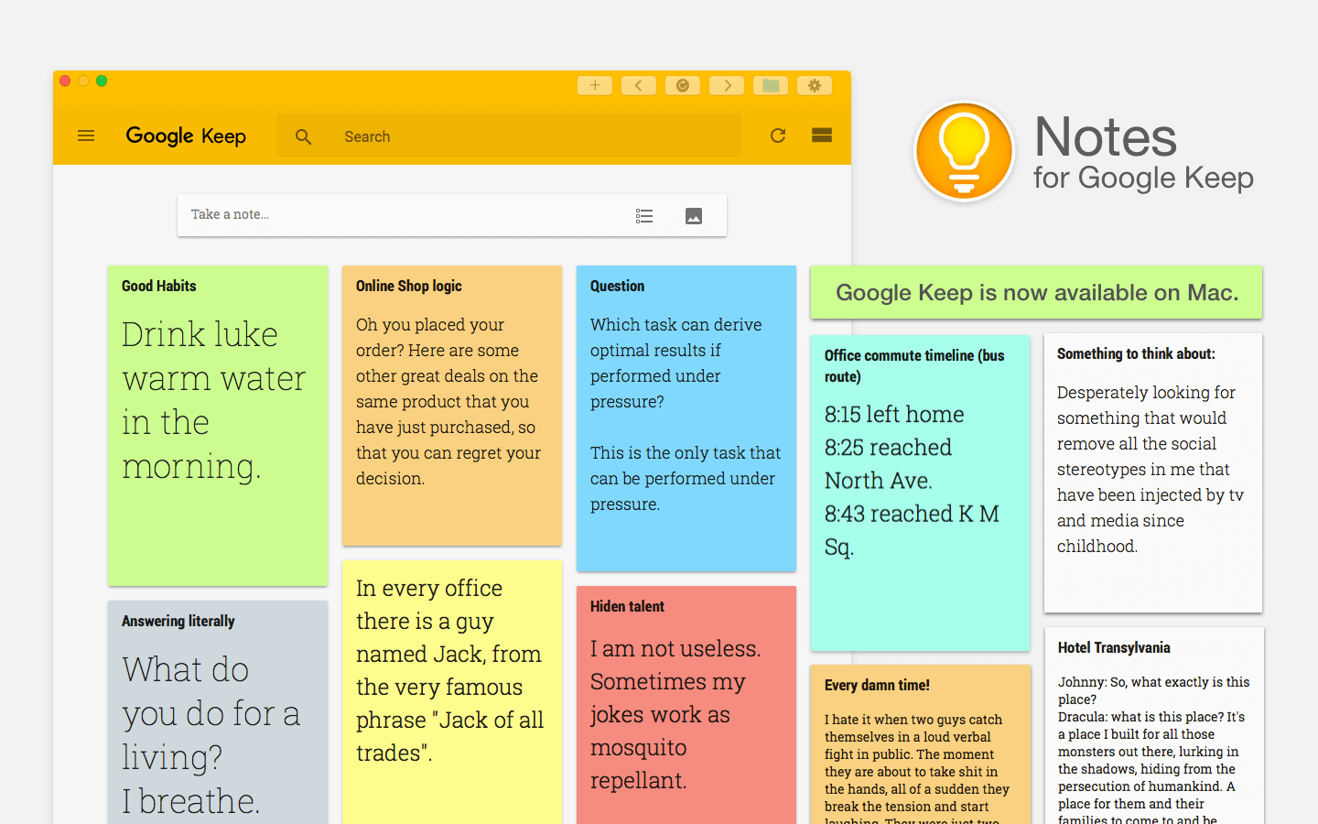Toggle between grid and list view layout
Image resolution: width=1318 pixels, height=824 pixels.
pos(821,135)
